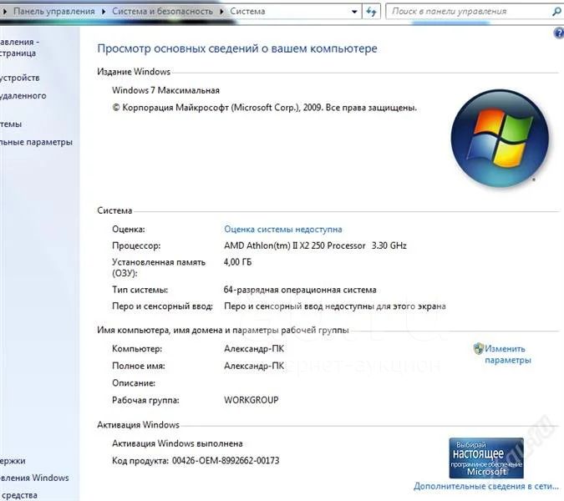564x501 pixels.
Task: Expand the arrow before Панель управления breadcrumb
Action: click(x=5, y=12)
